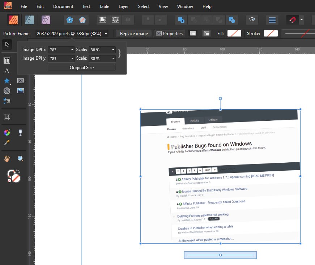This screenshot has width=315, height=265.
Task: Click the second frame fitting icon before Fill
Action: [206, 34]
